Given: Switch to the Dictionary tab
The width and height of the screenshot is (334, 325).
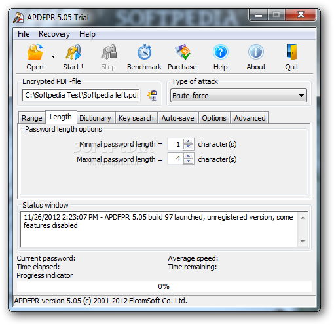Looking at the screenshot, I should (x=95, y=118).
